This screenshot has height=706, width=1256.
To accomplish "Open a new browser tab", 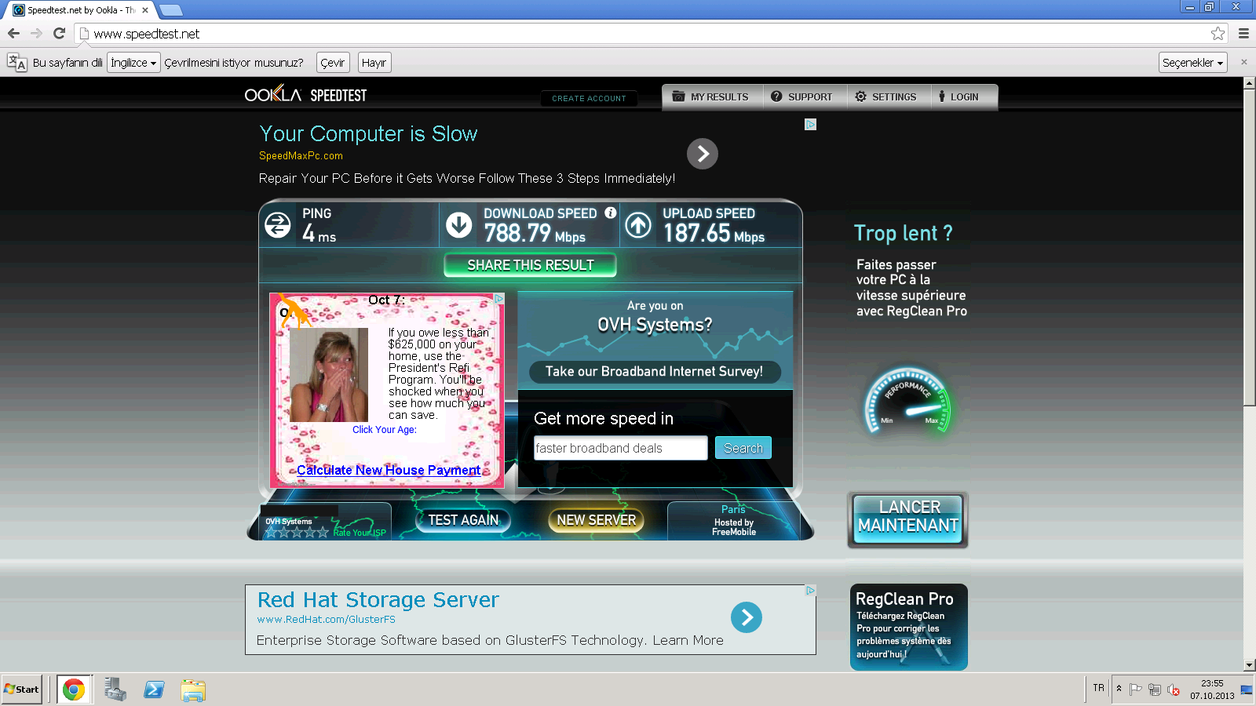I will [x=171, y=10].
